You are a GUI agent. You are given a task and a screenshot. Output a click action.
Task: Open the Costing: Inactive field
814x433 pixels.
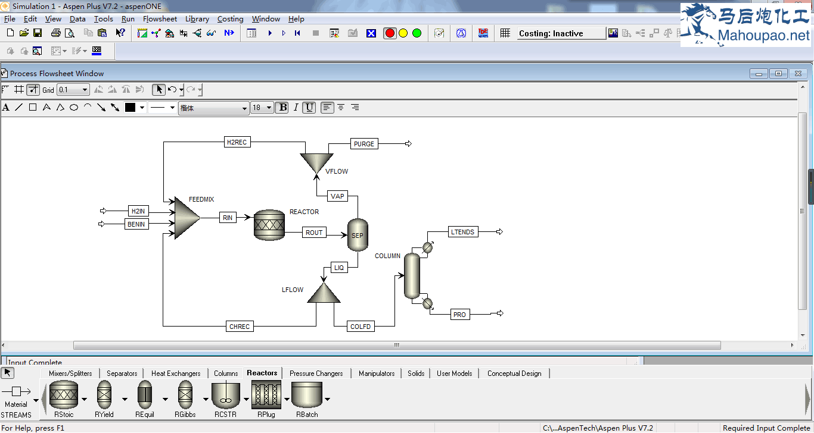click(560, 33)
